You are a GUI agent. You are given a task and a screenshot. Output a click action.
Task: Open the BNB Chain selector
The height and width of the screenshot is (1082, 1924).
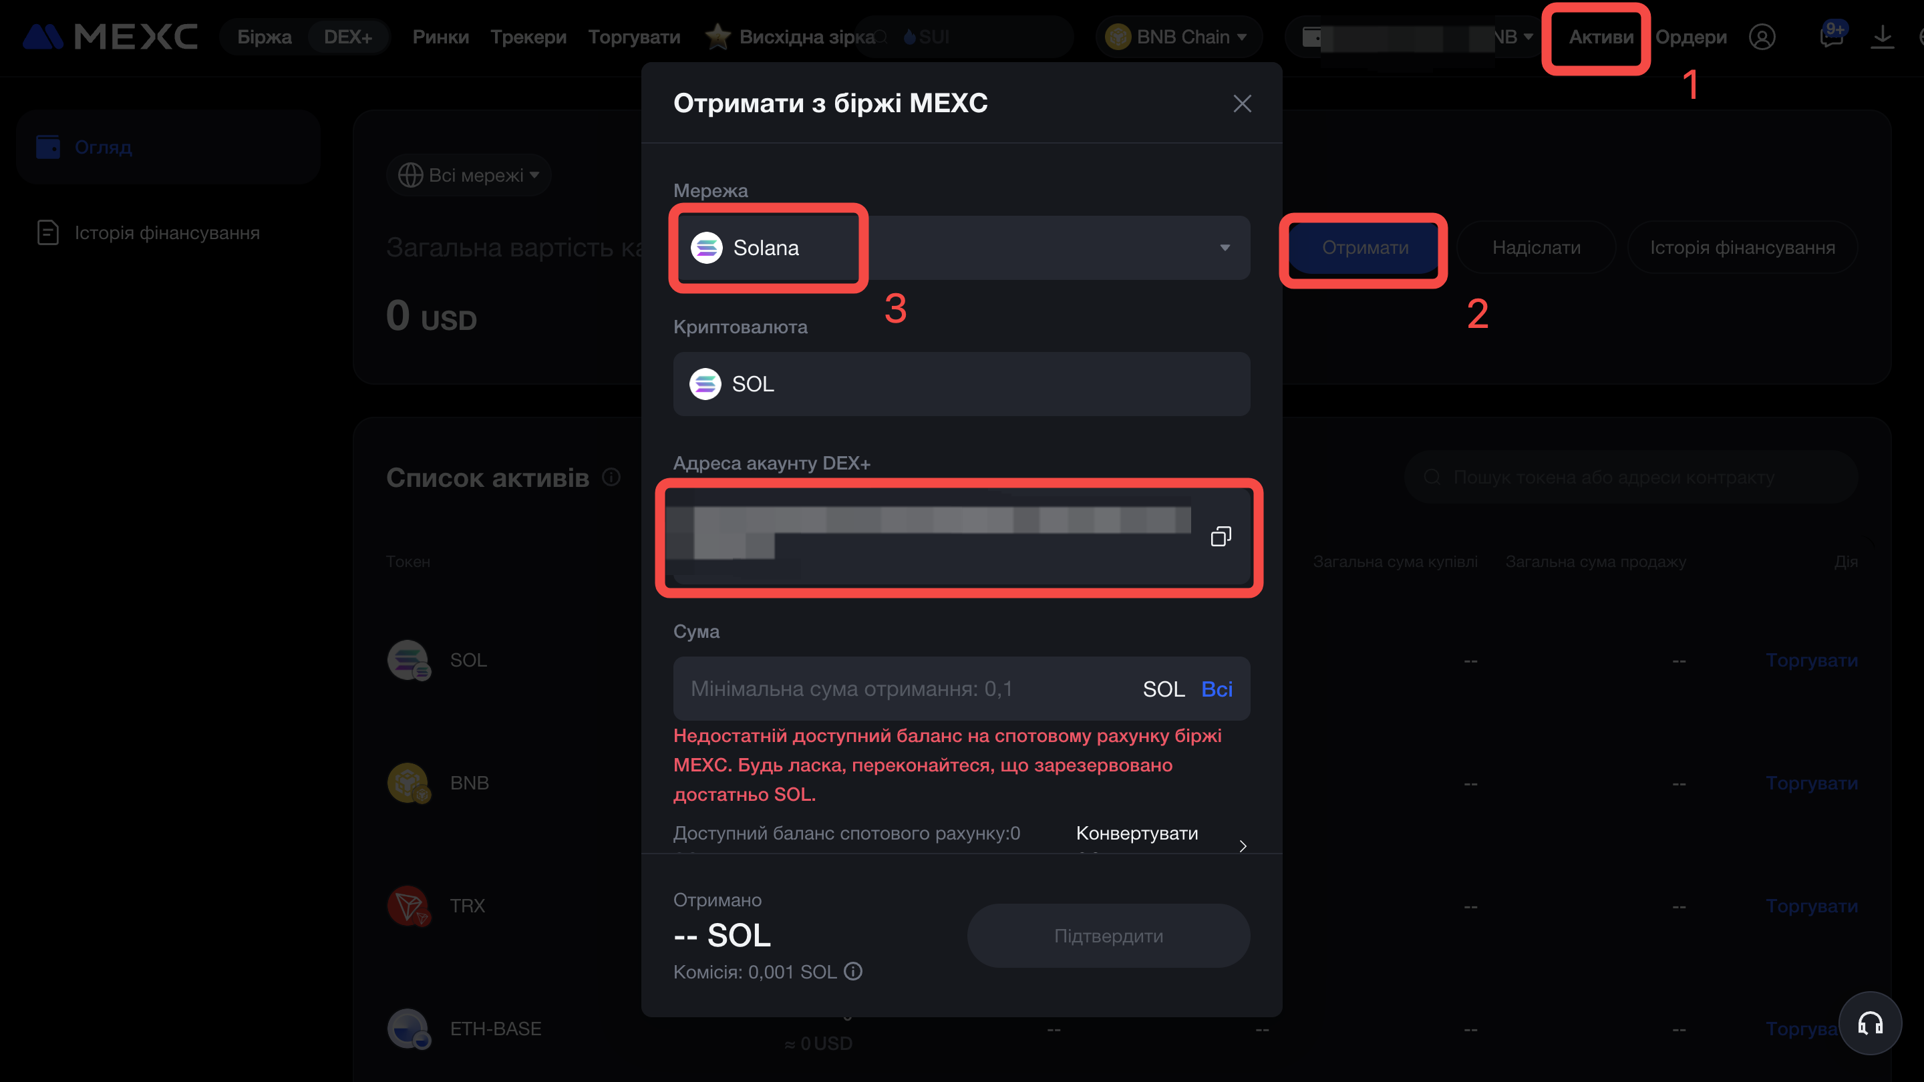click(1178, 37)
